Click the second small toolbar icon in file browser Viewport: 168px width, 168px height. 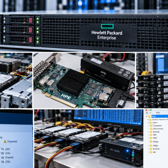pyautogui.click(x=150, y=113)
